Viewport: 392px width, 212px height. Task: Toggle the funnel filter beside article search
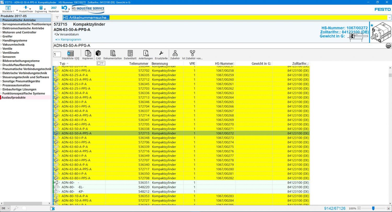57,18
